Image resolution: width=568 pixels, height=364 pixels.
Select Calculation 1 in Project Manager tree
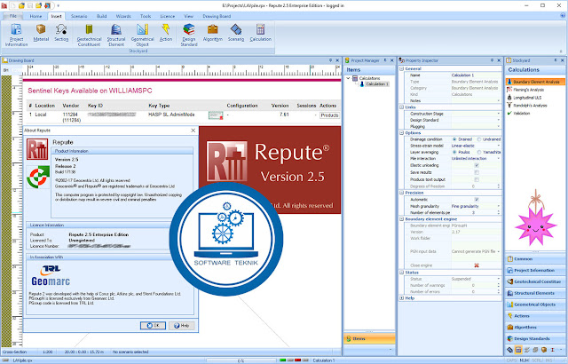(x=376, y=84)
